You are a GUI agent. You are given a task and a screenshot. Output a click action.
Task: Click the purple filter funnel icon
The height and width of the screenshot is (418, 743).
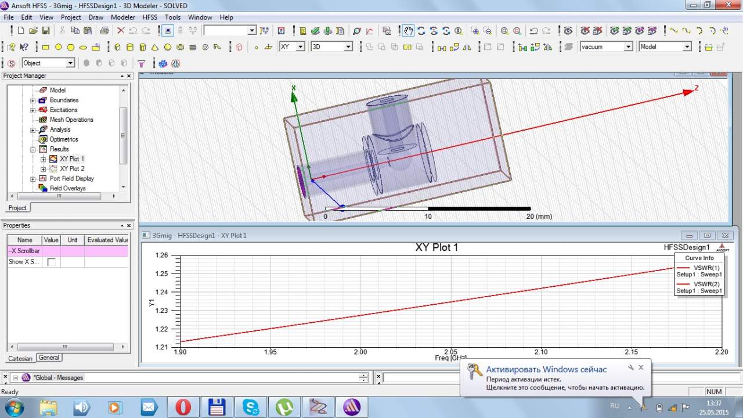[x=141, y=63]
